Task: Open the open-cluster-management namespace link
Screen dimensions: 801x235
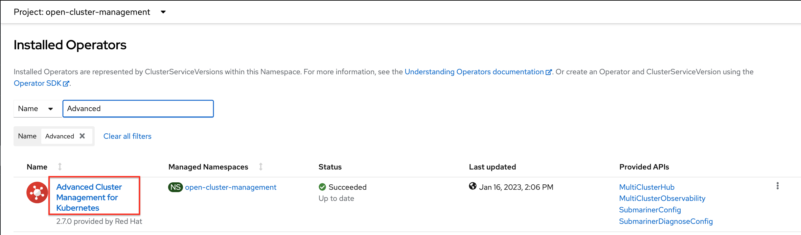Action: pyautogui.click(x=230, y=187)
